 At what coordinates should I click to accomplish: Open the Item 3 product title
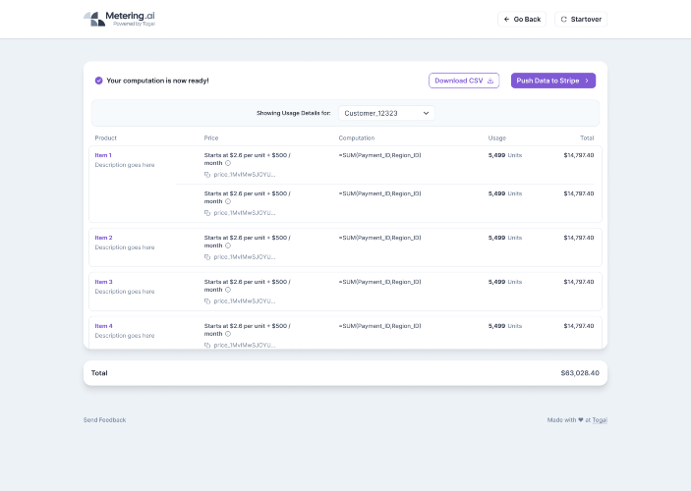pyautogui.click(x=103, y=282)
